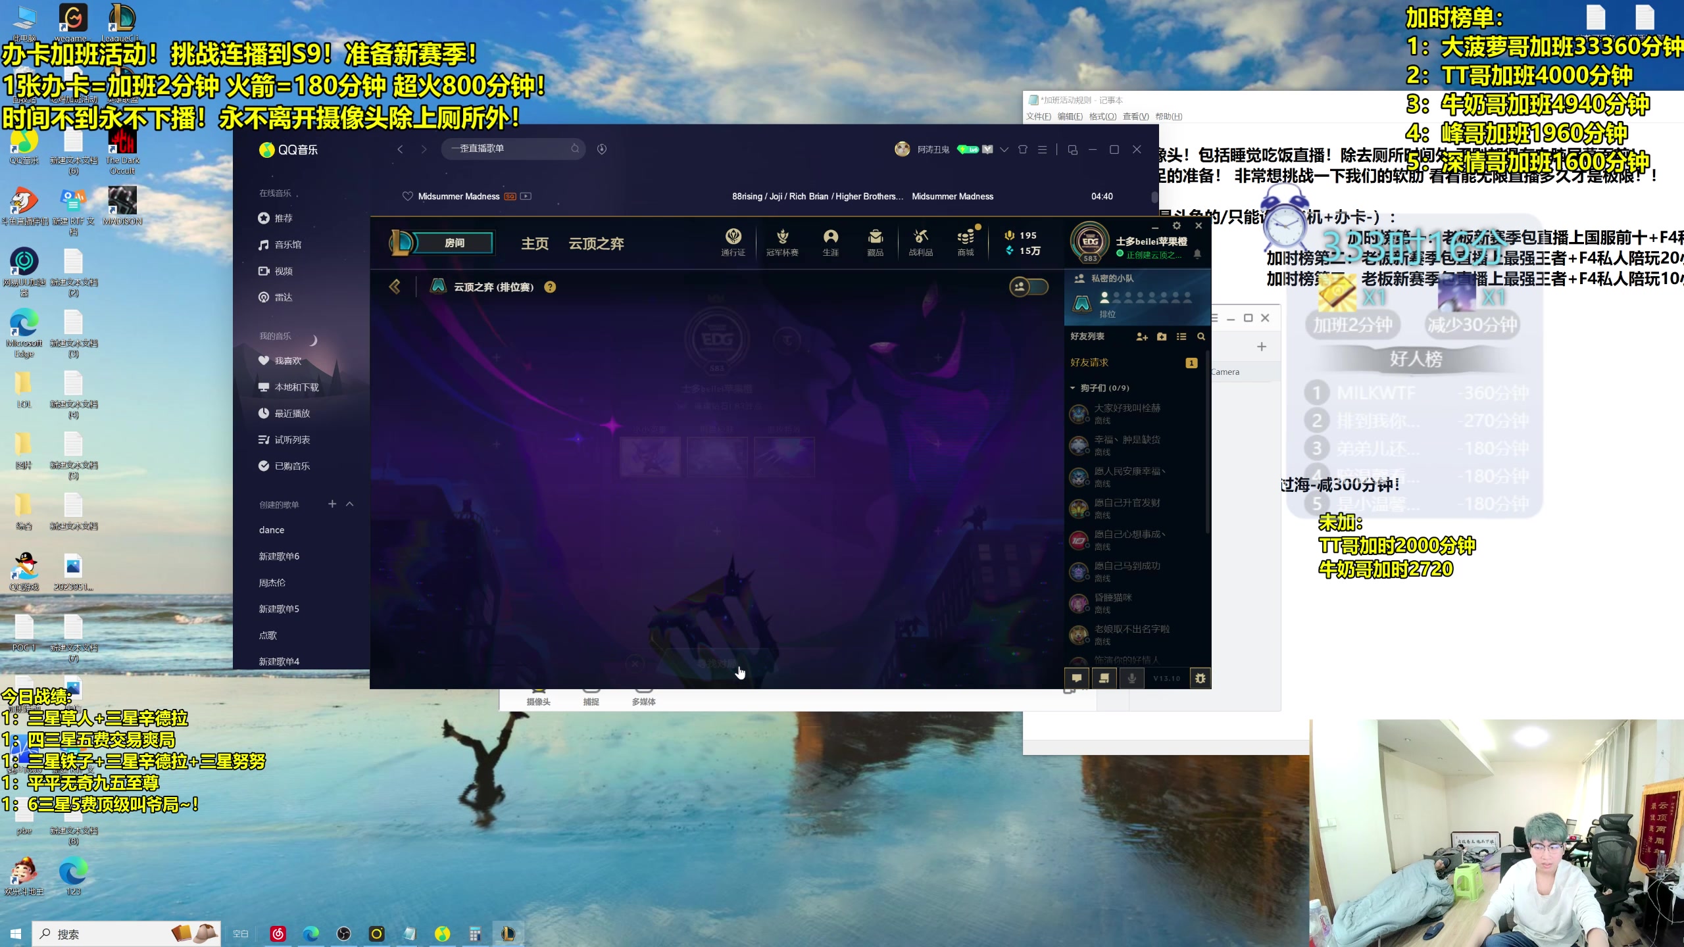Click the skin shirt icon in QQ Music

[x=1023, y=149]
